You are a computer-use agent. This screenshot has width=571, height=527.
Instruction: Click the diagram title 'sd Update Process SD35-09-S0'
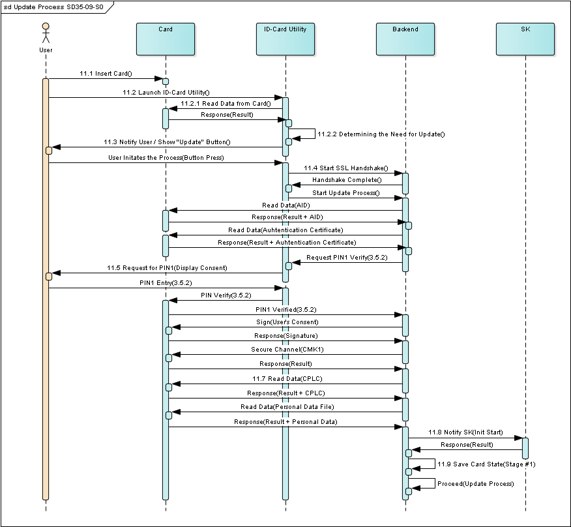(x=53, y=7)
